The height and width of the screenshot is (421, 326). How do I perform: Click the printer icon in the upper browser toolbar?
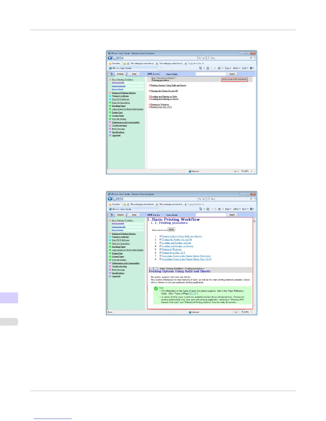click(219, 68)
